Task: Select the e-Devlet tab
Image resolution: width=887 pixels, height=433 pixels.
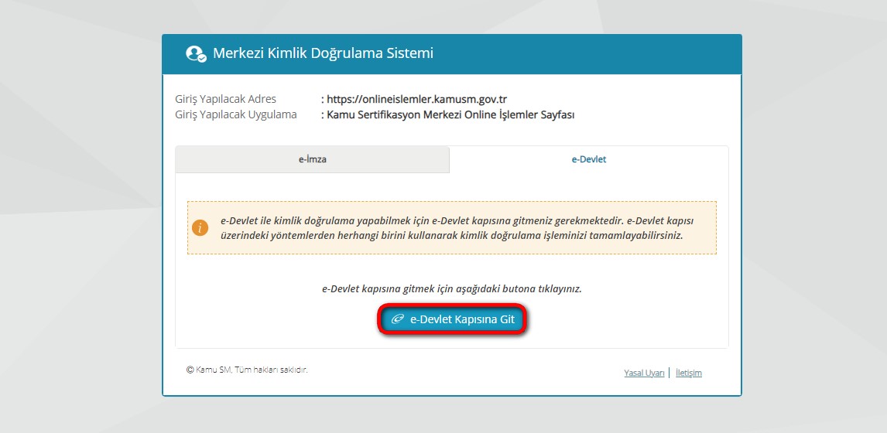Action: coord(588,159)
